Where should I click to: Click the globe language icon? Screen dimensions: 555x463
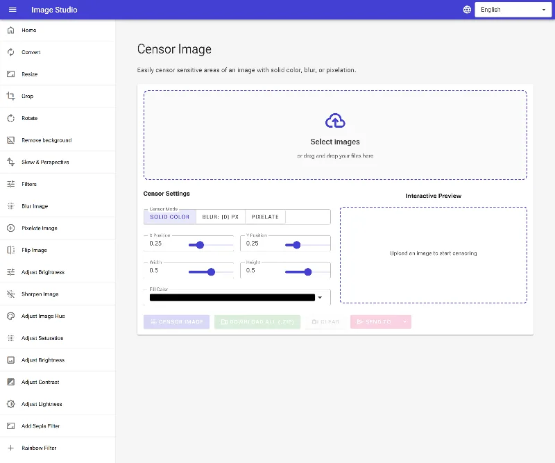tap(467, 10)
